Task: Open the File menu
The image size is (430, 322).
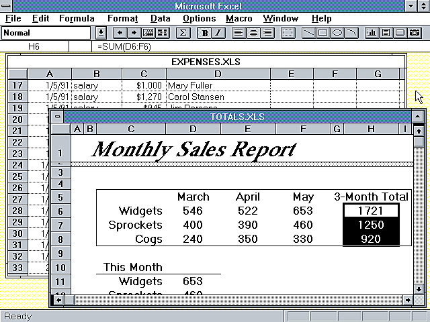Action: pos(13,18)
